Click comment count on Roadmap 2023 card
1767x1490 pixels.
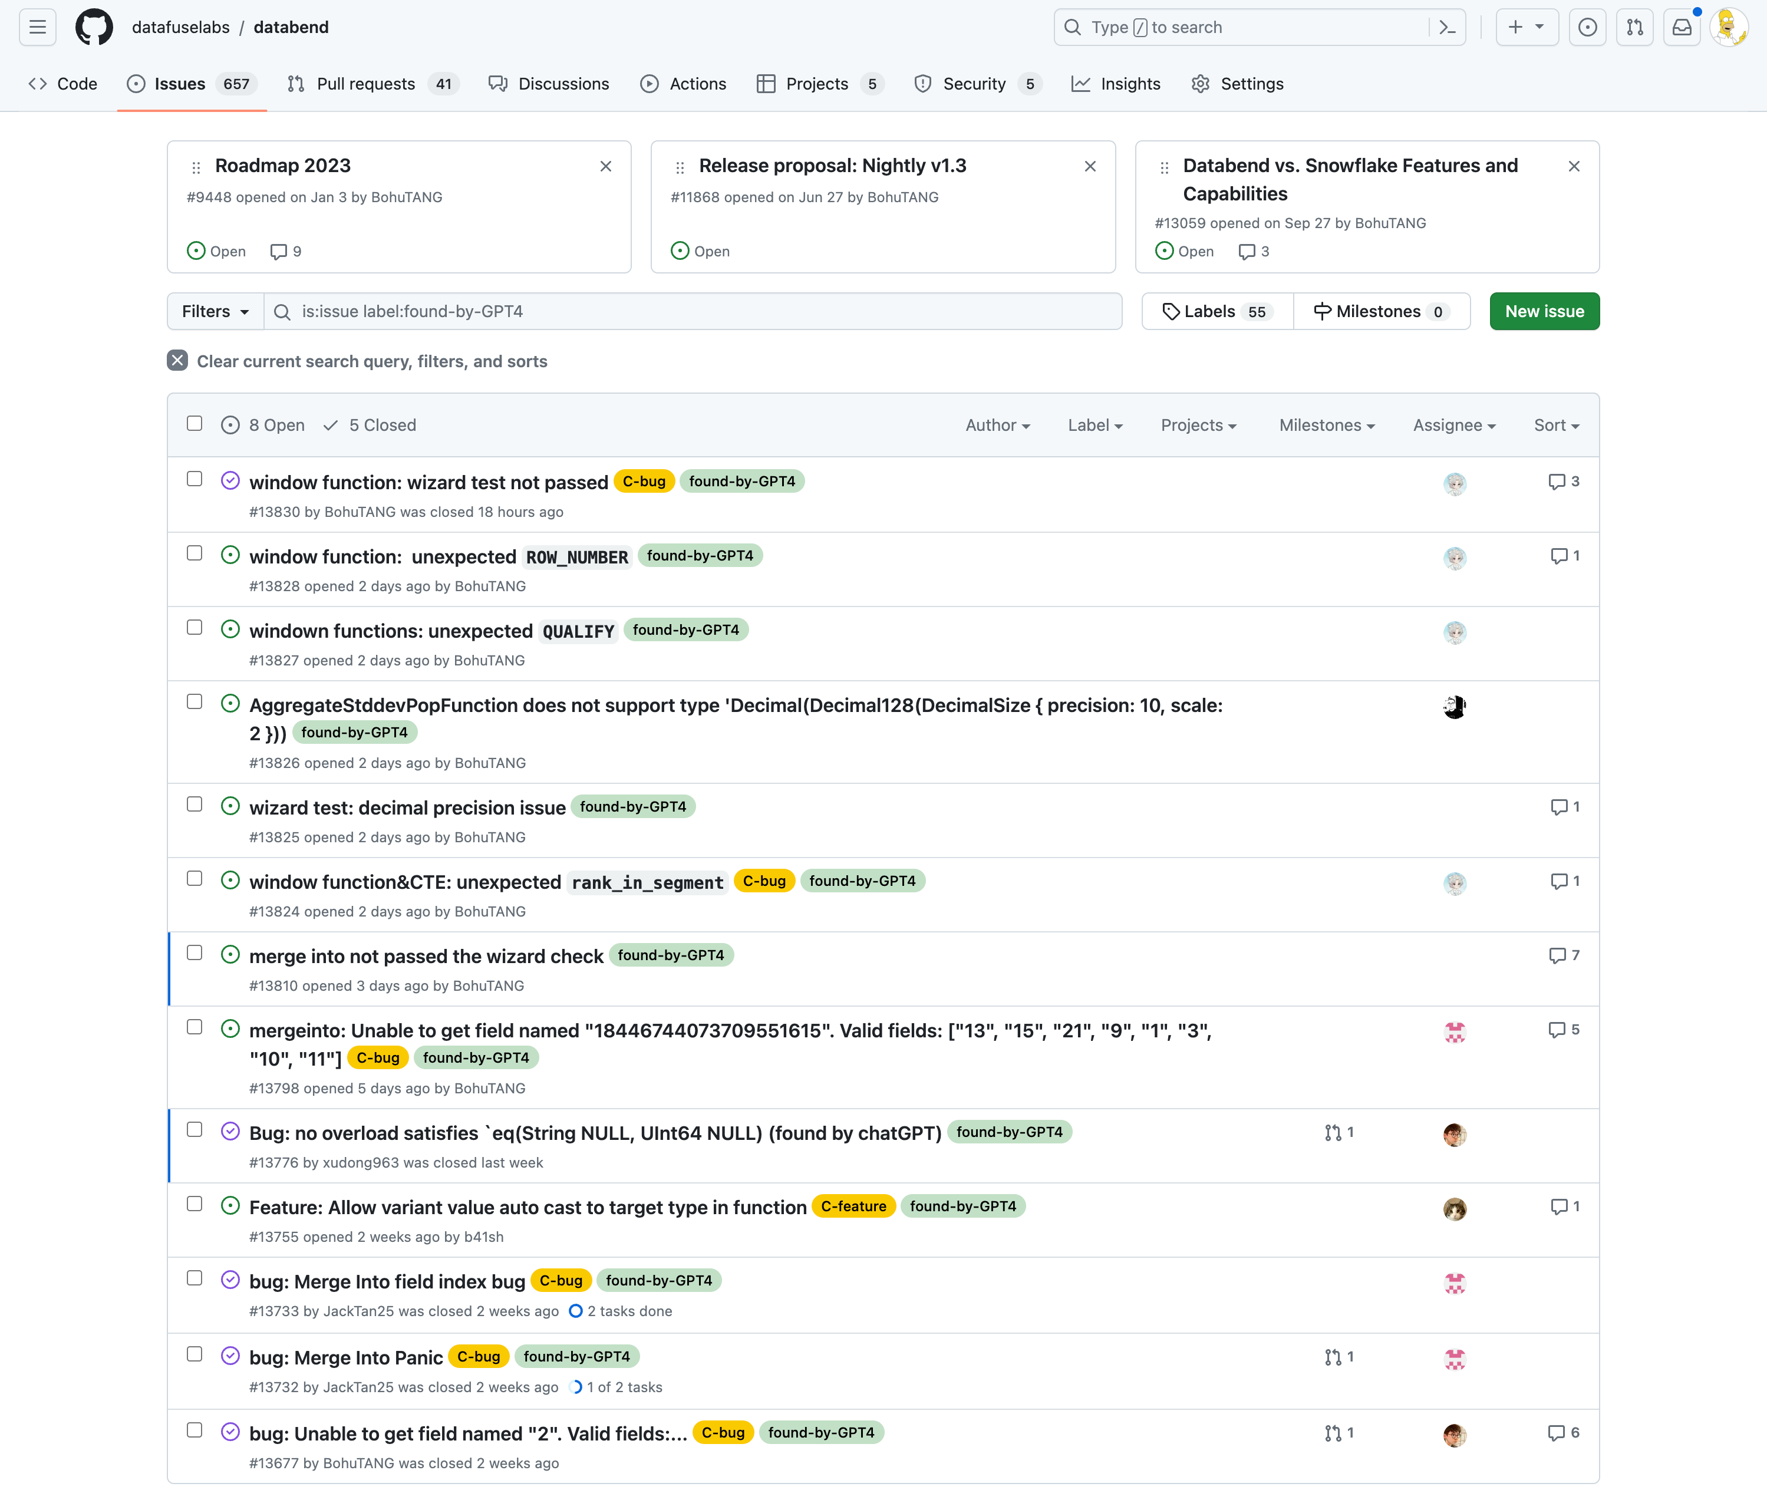click(285, 252)
